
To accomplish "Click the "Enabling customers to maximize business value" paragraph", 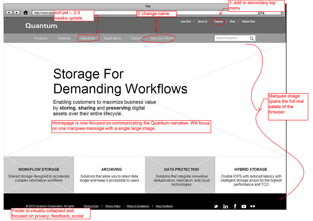I will (x=105, y=108).
